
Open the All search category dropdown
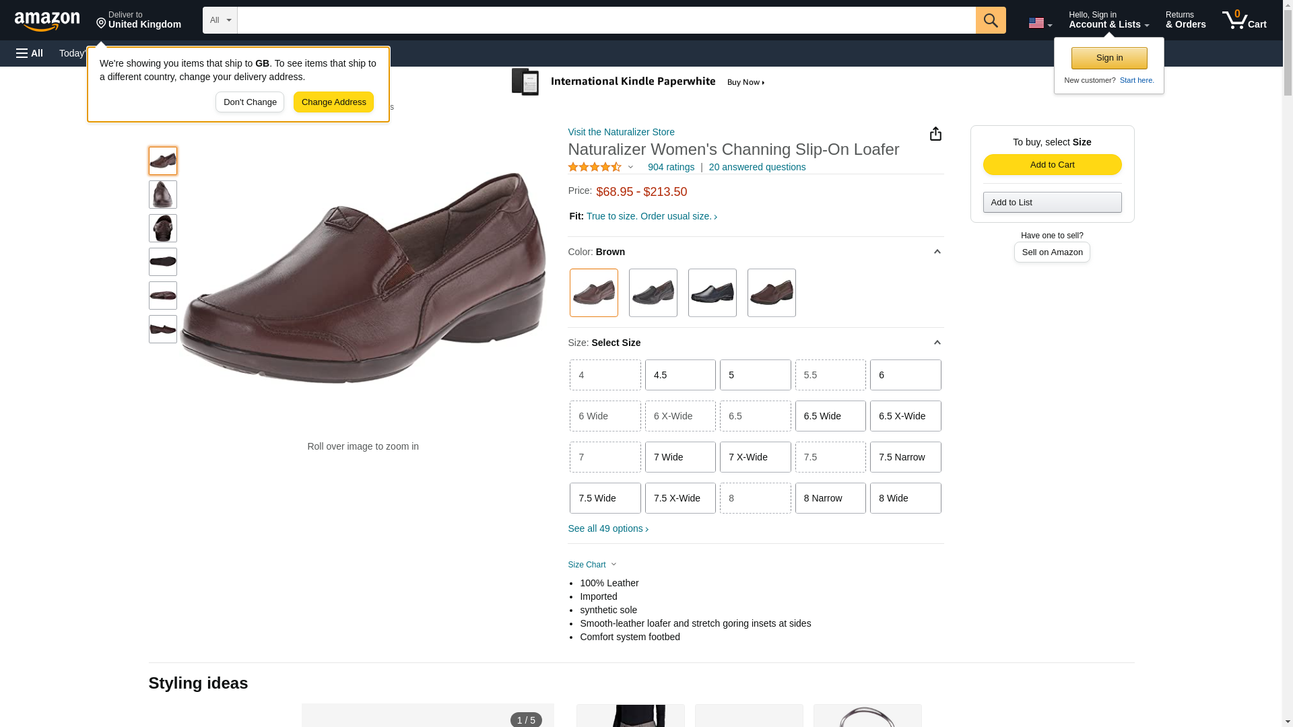point(220,20)
